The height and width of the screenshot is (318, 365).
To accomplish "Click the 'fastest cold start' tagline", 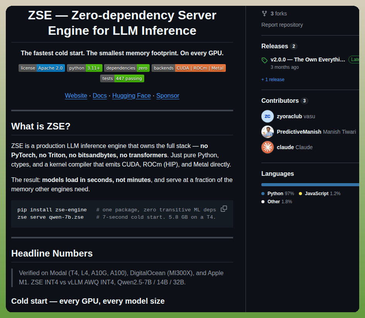I will (x=122, y=53).
